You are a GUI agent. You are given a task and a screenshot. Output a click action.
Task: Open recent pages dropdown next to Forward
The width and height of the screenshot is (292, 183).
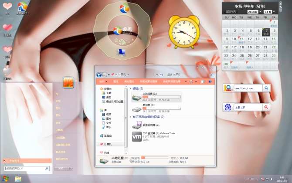109,75
